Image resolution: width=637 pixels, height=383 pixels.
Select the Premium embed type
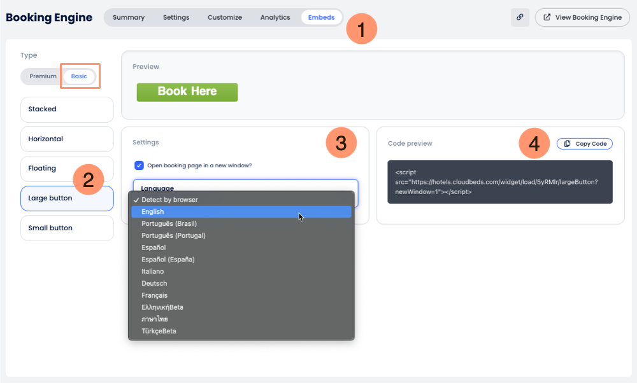point(43,76)
